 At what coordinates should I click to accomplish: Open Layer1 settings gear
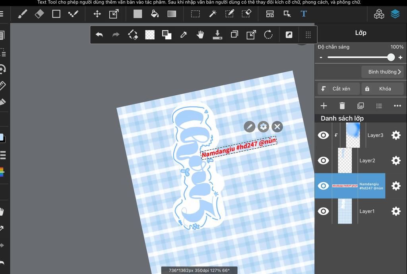396,211
